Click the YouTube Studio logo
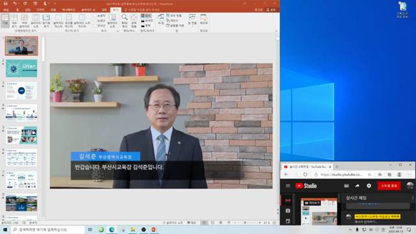416x234 pixels. coord(306,186)
